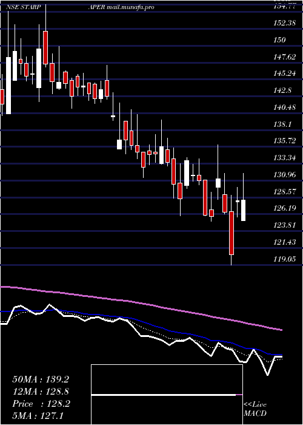Click the <<Live MACD label
The image size is (303, 425).
pyautogui.click(x=255, y=409)
